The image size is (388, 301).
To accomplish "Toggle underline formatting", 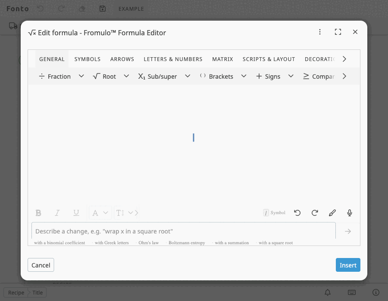I will [76, 212].
